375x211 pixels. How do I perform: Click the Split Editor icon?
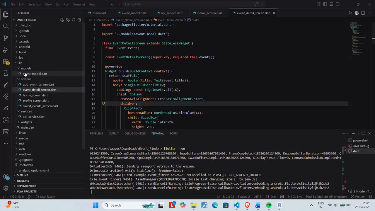coord(363,13)
